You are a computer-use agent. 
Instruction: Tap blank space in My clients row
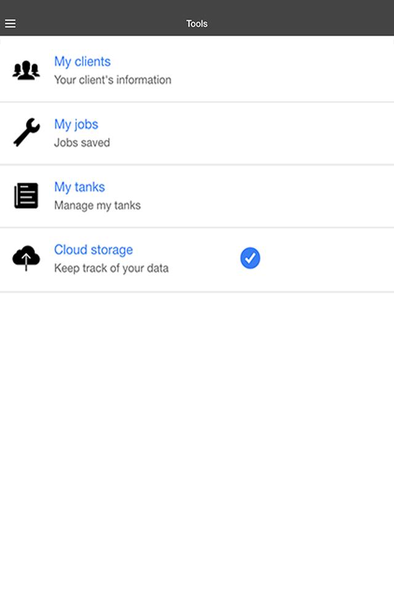tap(283, 70)
